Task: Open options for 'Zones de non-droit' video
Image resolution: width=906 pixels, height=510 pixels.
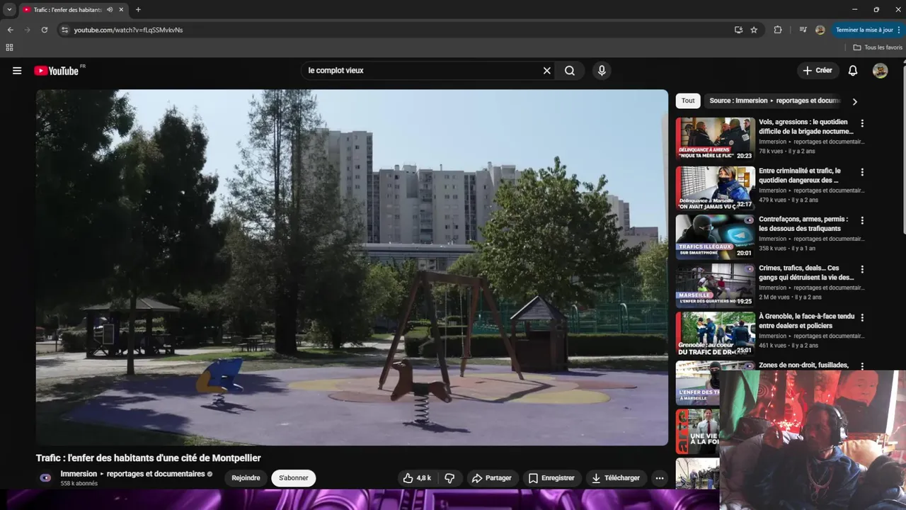Action: click(862, 366)
